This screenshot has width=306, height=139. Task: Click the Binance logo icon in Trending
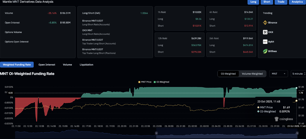pos(265,22)
